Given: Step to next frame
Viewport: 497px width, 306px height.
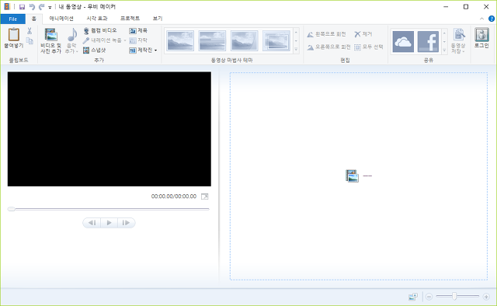Looking at the screenshot, I should 126,223.
